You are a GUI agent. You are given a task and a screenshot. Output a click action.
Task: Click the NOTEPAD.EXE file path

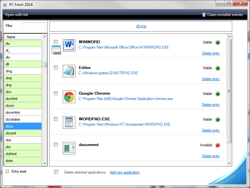pyautogui.click(x=108, y=73)
